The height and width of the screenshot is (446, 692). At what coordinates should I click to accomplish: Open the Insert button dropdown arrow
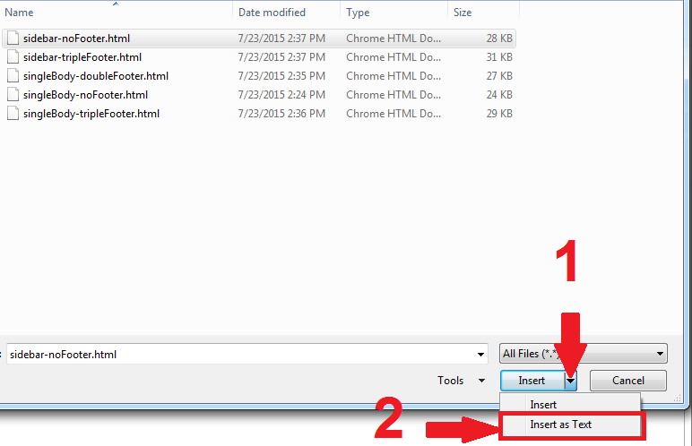(571, 381)
